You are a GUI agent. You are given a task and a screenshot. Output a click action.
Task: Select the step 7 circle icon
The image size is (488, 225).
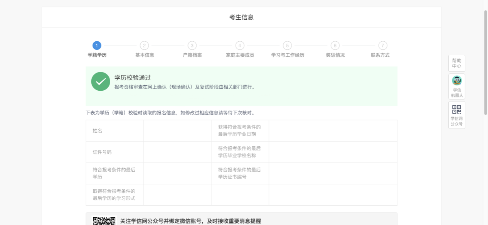pos(382,46)
